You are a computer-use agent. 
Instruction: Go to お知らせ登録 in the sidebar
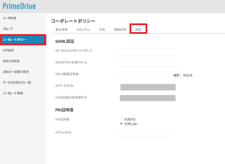click(11, 61)
